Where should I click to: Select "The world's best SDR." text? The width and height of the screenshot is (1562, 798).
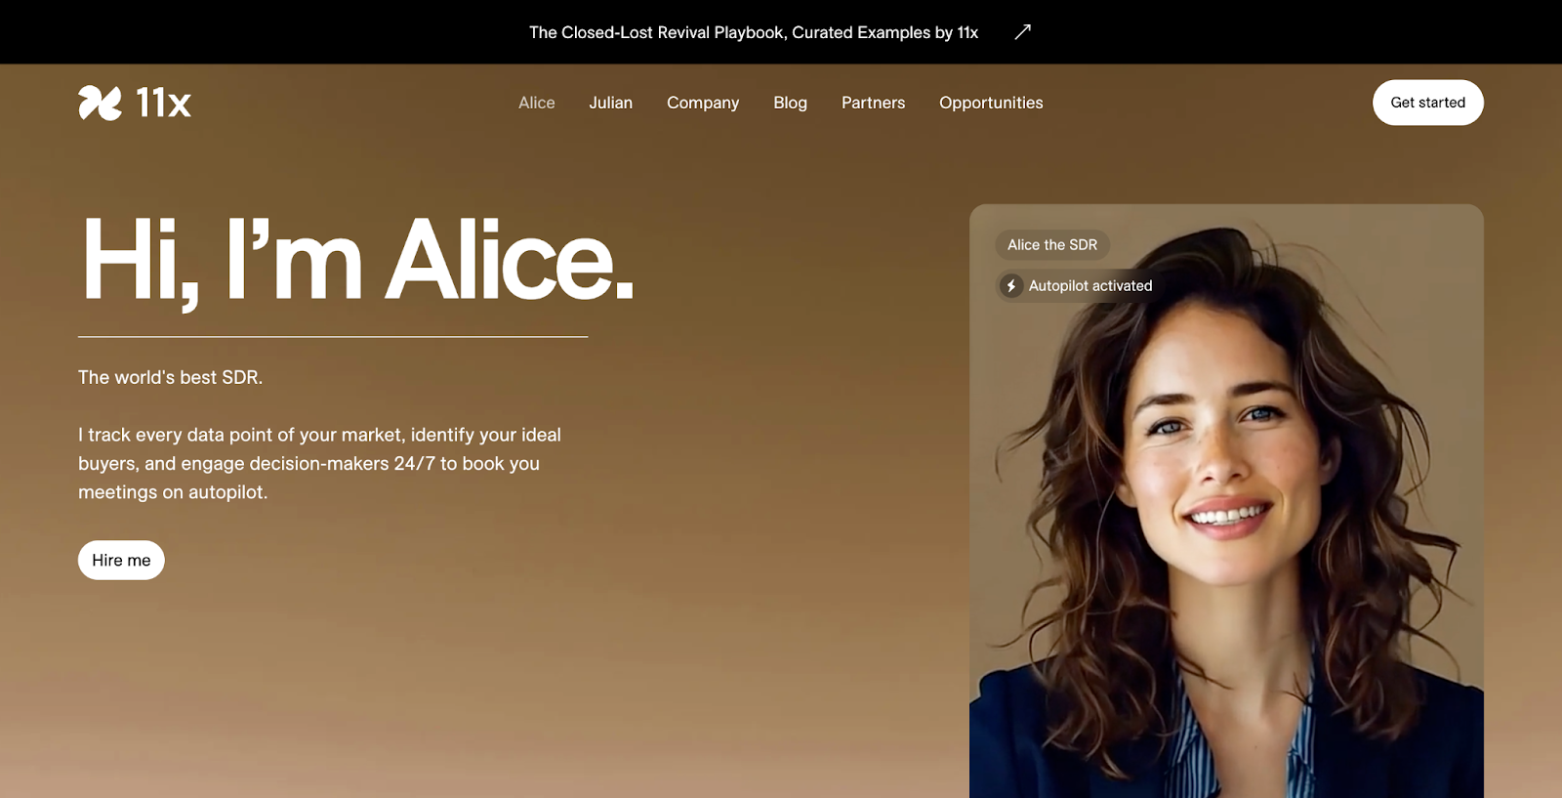171,377
